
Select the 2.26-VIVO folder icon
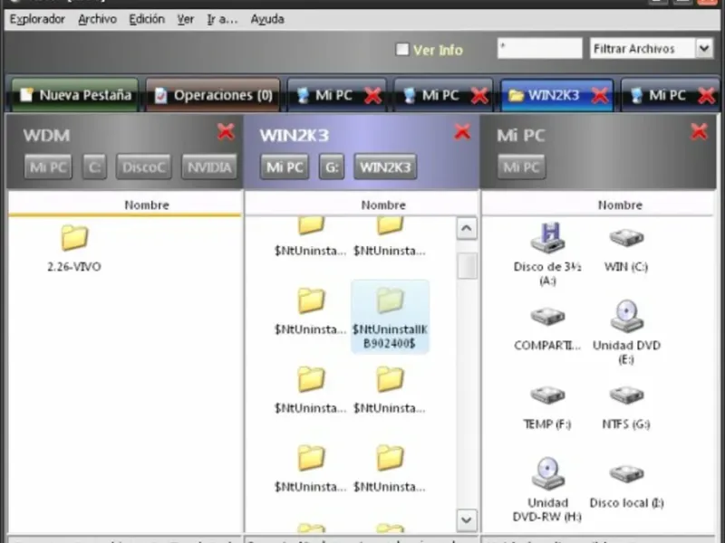pos(74,237)
